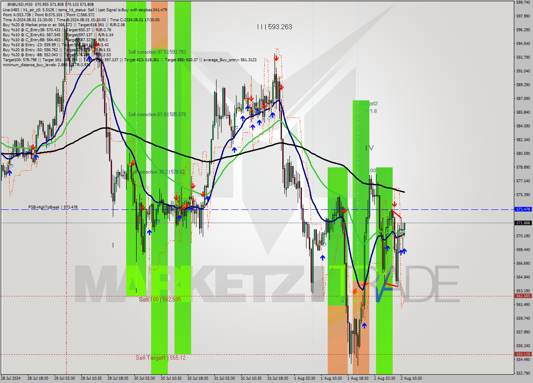The width and height of the screenshot is (533, 383).
Task: Click the blue buy arrow near 559.7 low
Action: (x=364, y=326)
